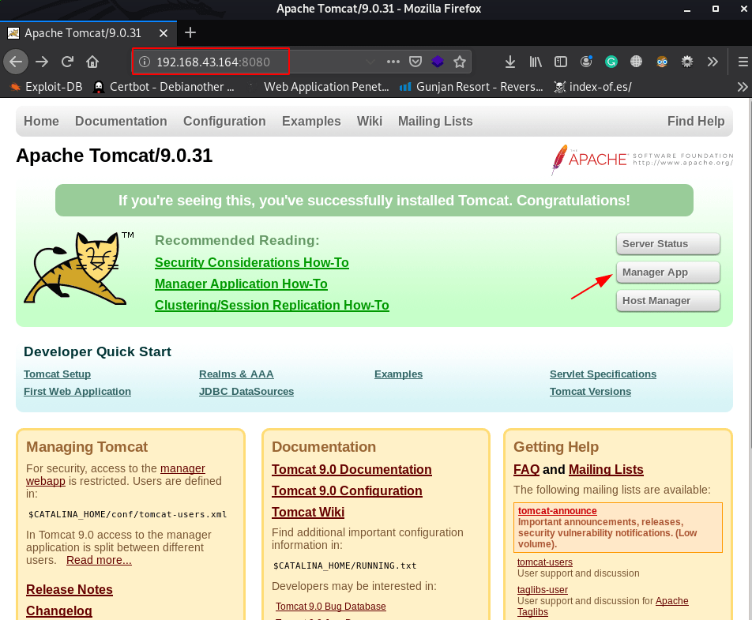The image size is (752, 620).
Task: Open the Tomcat Versions link
Action: click(x=590, y=391)
